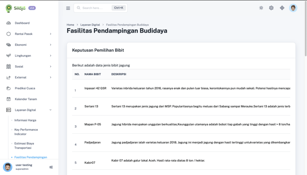Click the Kalender Tanam calendar icon
This screenshot has width=307, height=175.
click(x=9, y=99)
